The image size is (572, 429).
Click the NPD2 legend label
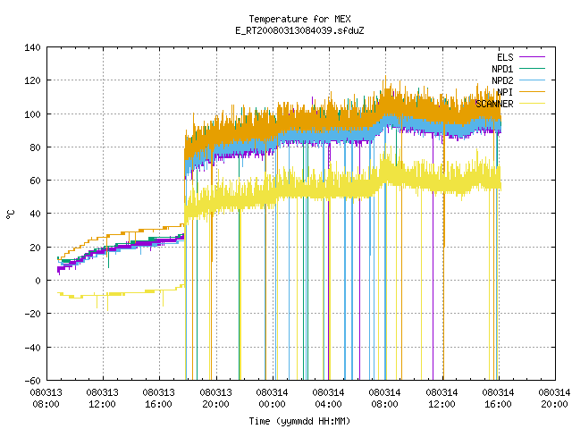pos(502,80)
